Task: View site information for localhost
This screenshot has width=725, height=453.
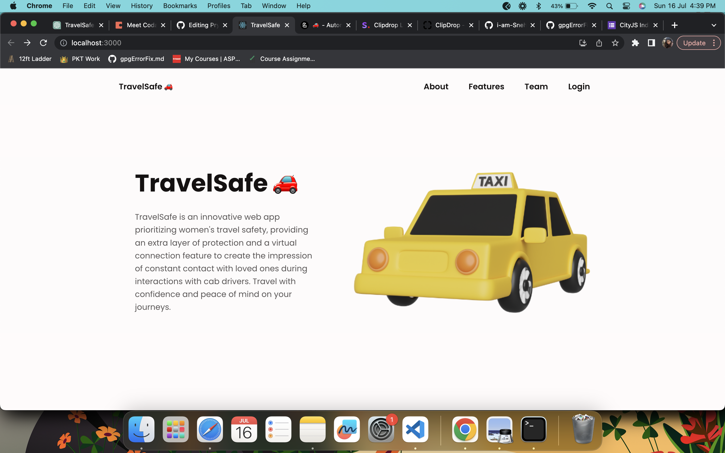Action: 63,43
